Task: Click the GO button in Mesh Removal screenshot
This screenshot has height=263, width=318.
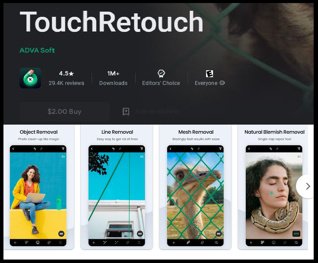Action: click(219, 234)
